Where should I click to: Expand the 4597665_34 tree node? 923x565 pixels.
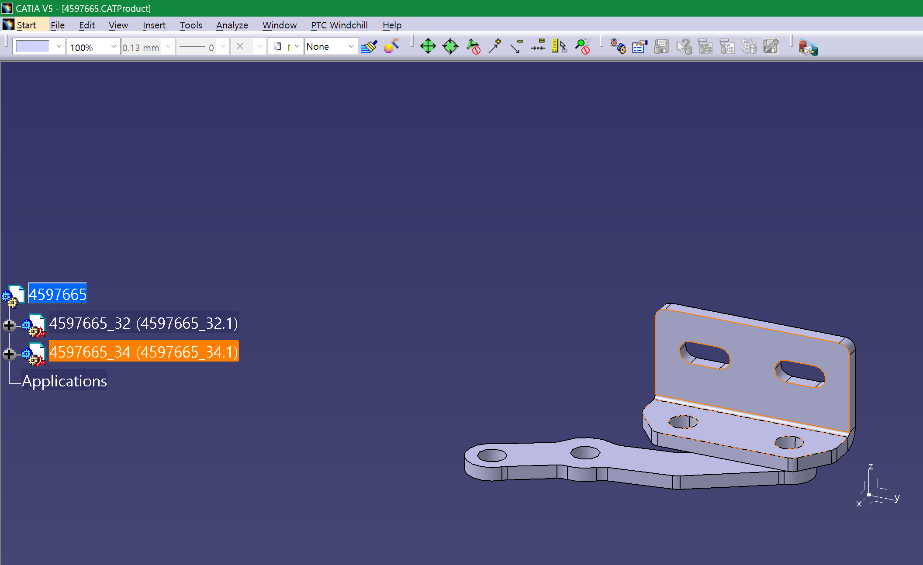click(9, 354)
